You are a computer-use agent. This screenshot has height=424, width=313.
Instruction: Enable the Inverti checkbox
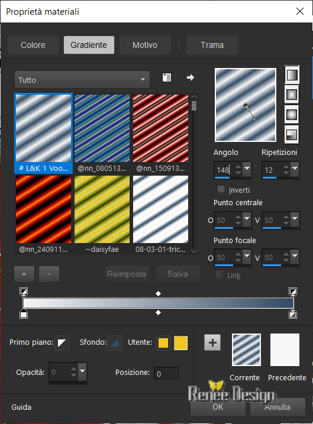tap(221, 189)
